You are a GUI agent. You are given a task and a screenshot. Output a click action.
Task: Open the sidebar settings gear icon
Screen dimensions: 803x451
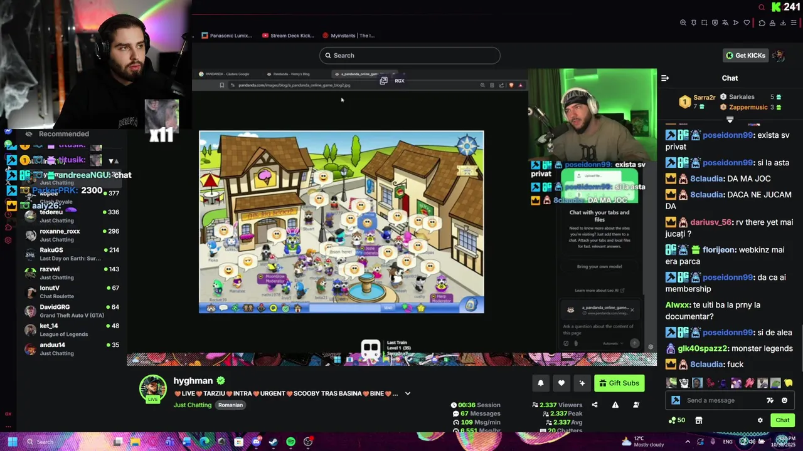pos(8,241)
